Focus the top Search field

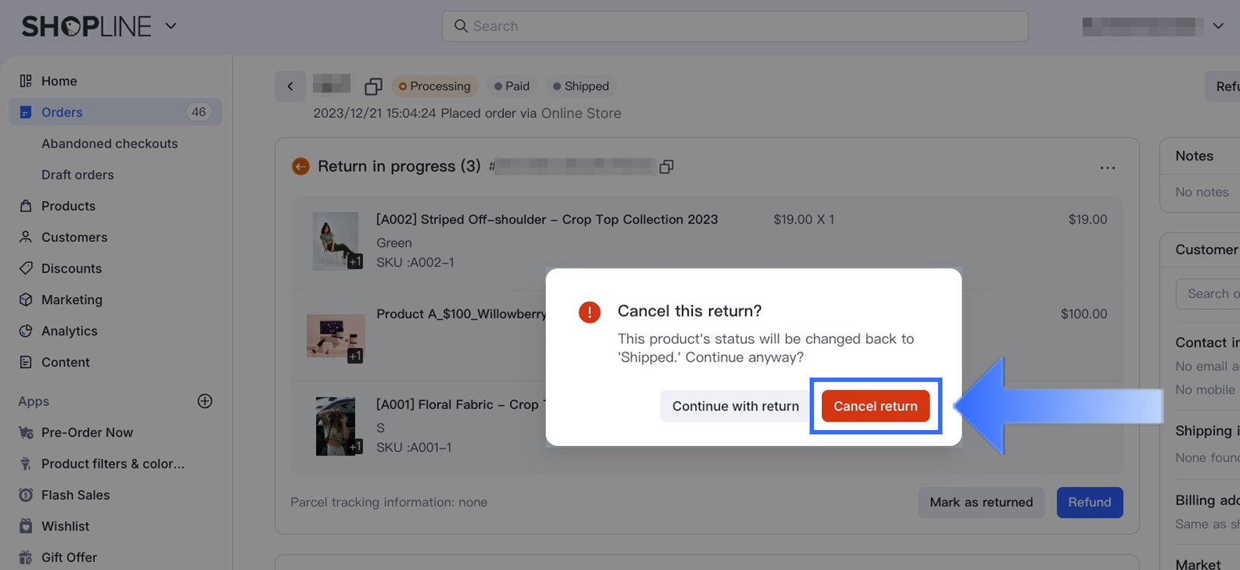(x=735, y=26)
